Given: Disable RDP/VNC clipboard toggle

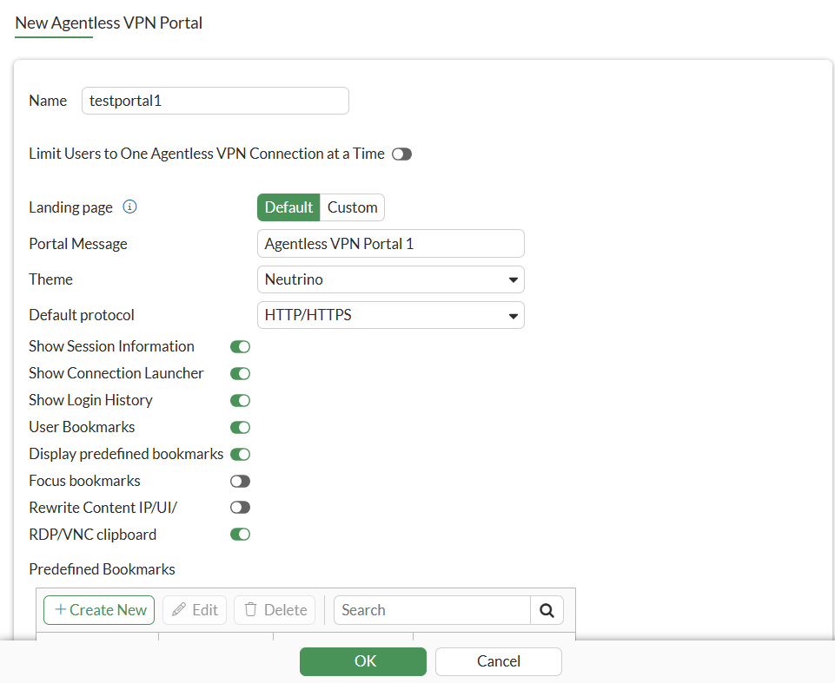Looking at the screenshot, I should [240, 535].
